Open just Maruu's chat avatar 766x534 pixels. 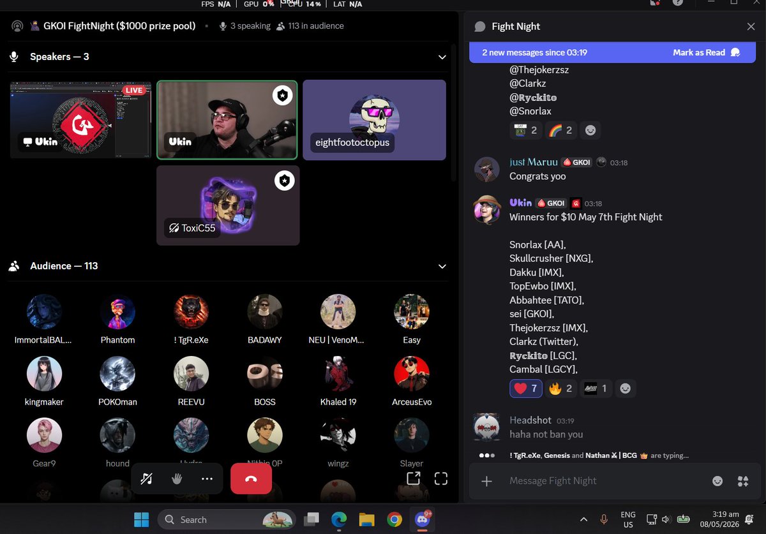coord(486,169)
